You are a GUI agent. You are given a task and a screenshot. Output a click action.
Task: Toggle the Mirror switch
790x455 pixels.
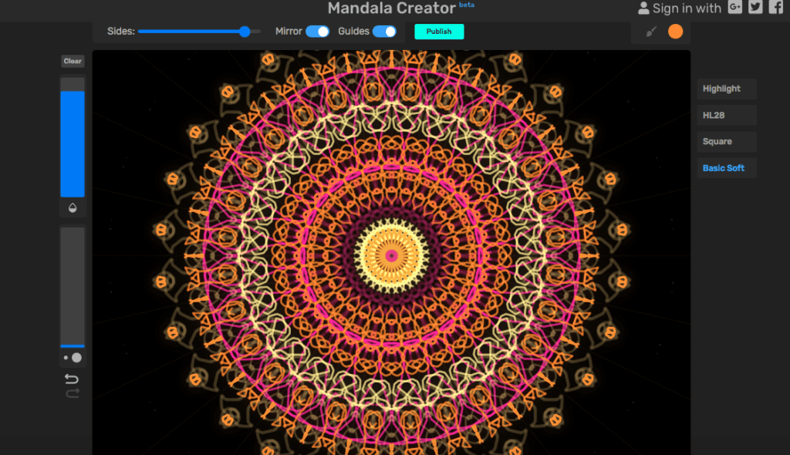[317, 32]
